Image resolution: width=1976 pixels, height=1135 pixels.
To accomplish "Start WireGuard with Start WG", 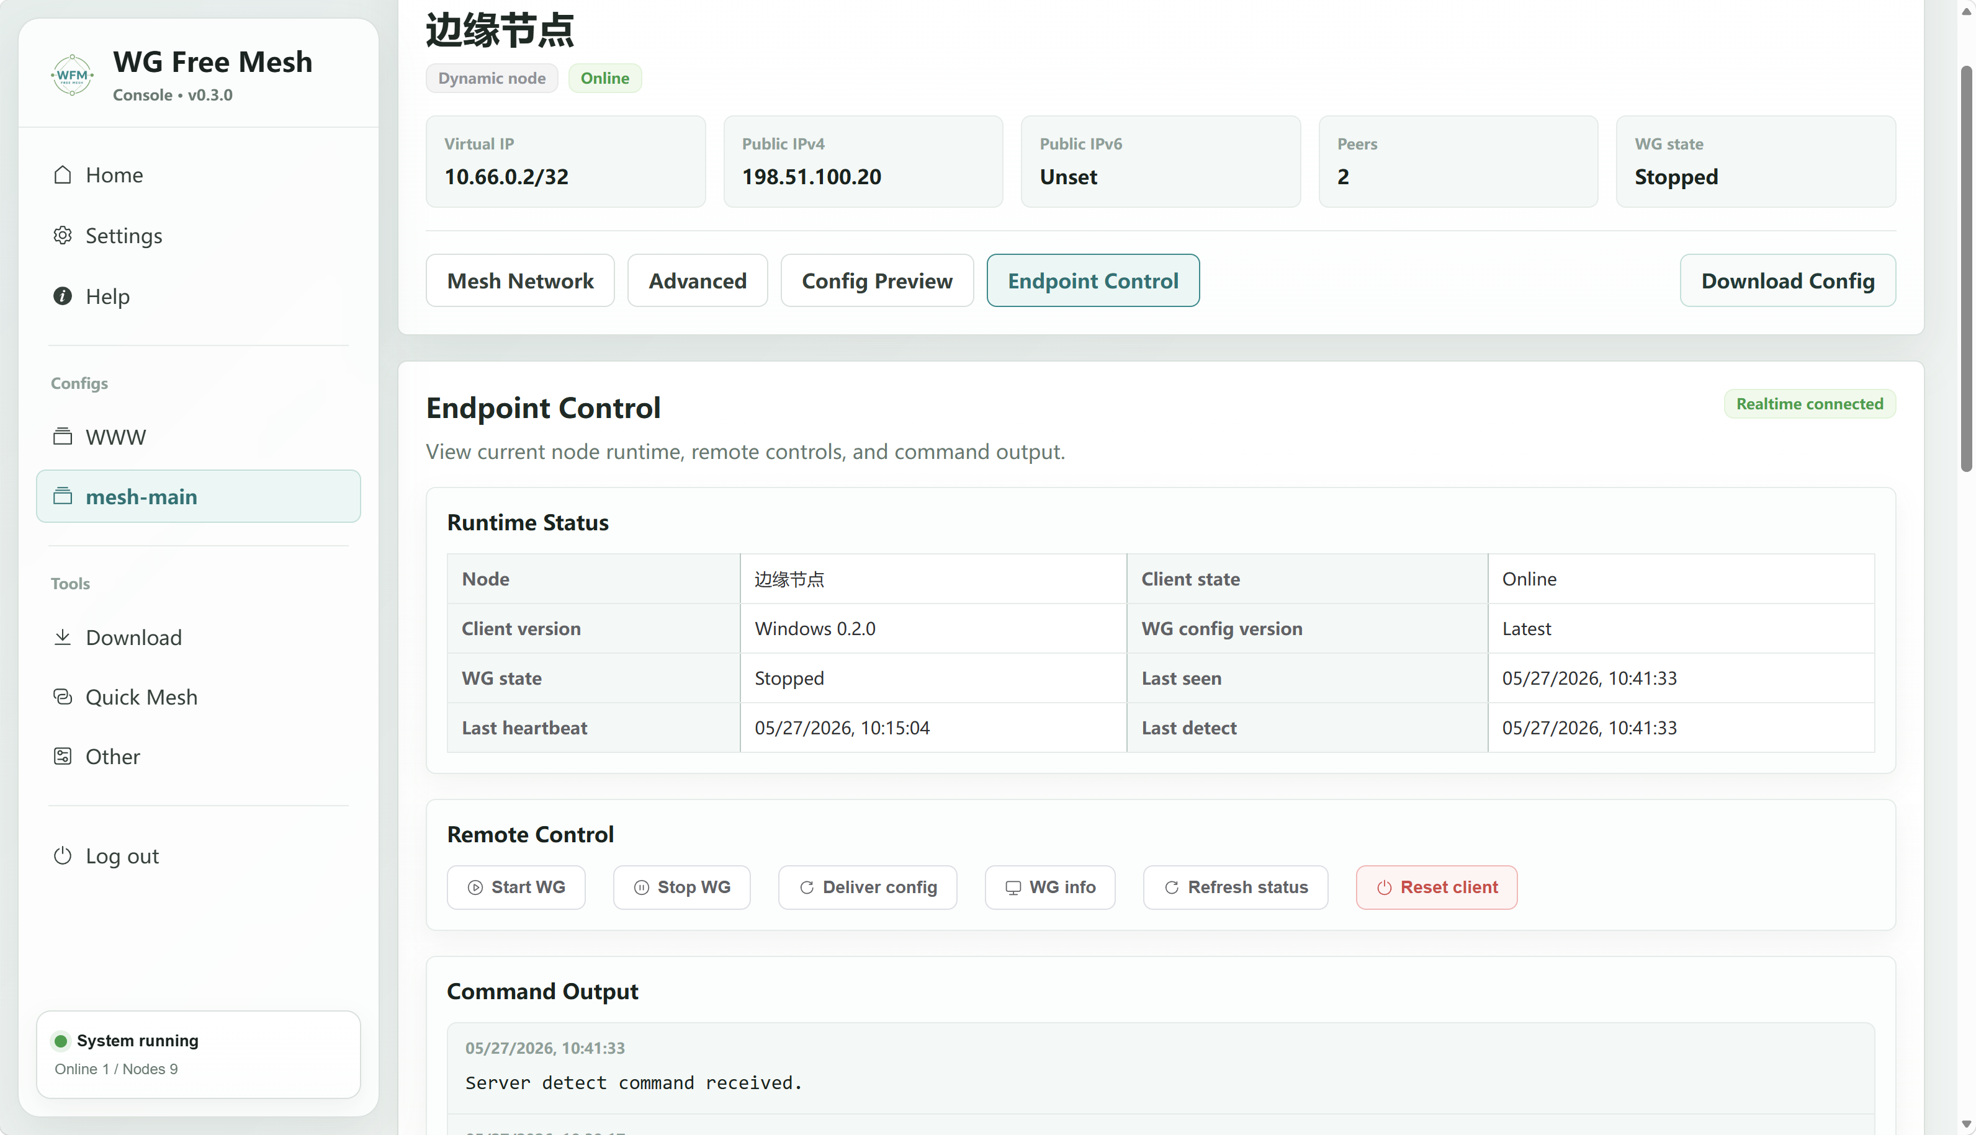I will coord(516,888).
